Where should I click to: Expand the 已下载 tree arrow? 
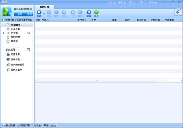[x=4, y=33]
